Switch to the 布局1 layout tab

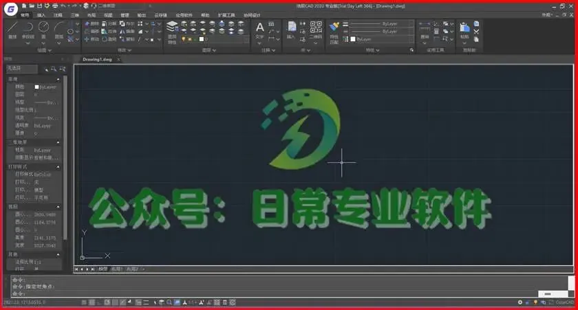117,269
